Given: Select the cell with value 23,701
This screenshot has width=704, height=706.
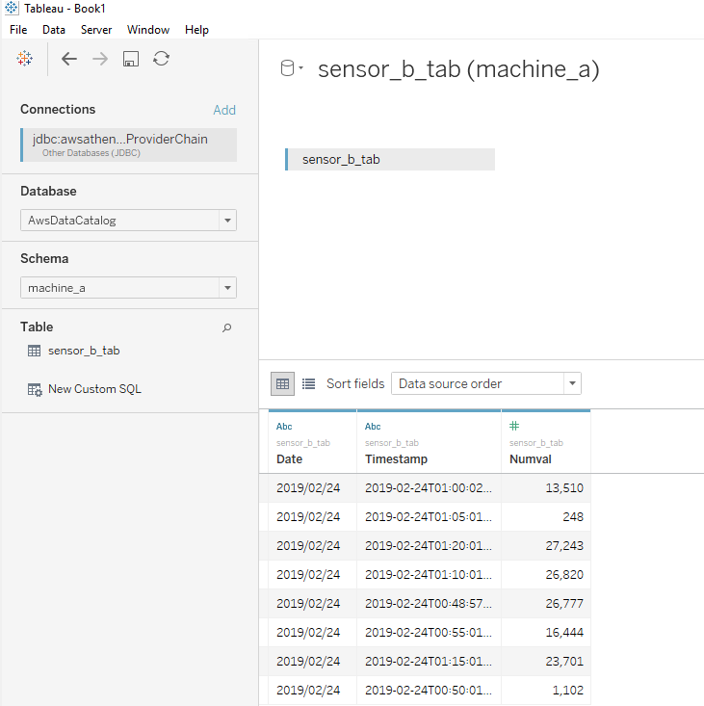Looking at the screenshot, I should point(546,661).
